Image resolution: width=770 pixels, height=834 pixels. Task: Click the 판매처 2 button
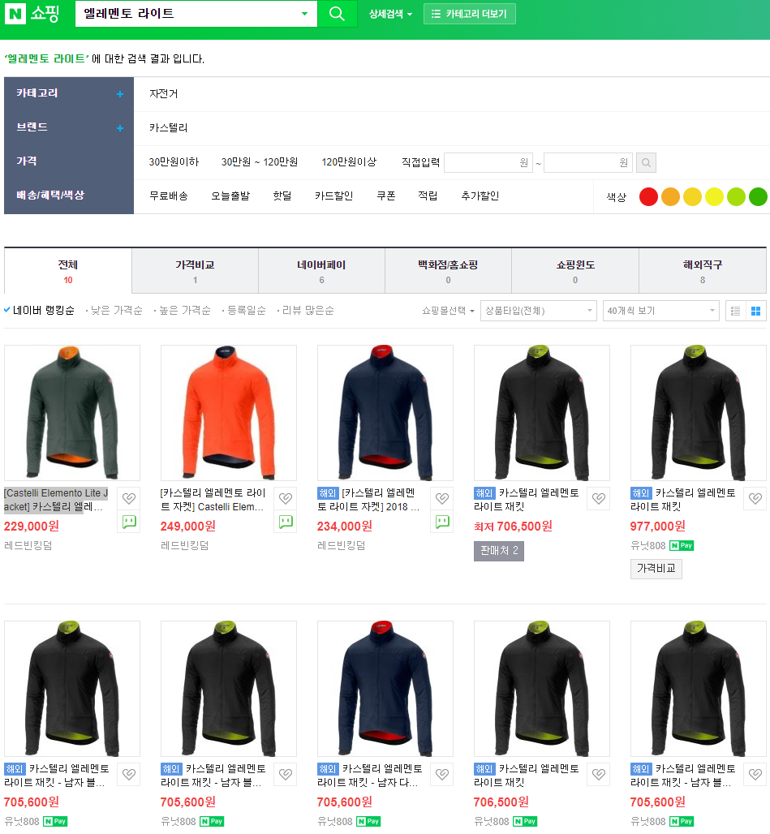click(x=499, y=551)
